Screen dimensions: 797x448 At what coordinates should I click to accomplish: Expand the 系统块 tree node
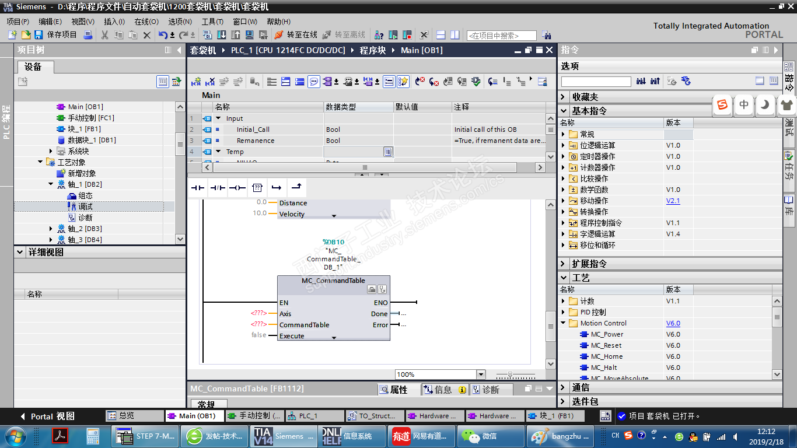[x=51, y=151]
